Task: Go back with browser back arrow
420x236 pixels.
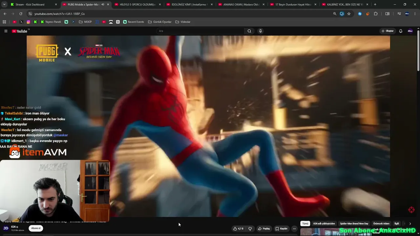Action: 5,14
